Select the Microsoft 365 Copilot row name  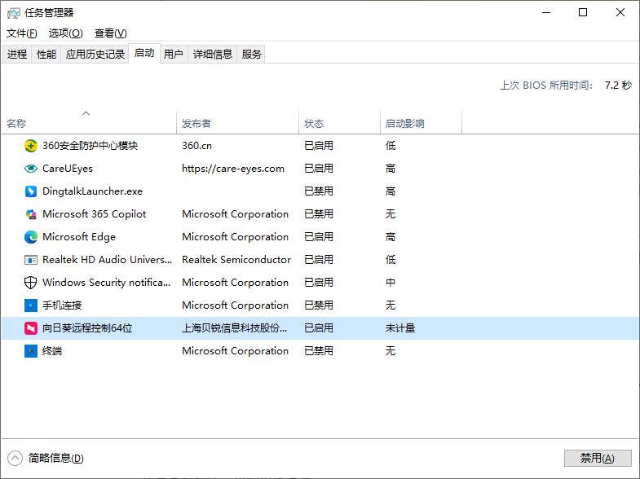(95, 214)
